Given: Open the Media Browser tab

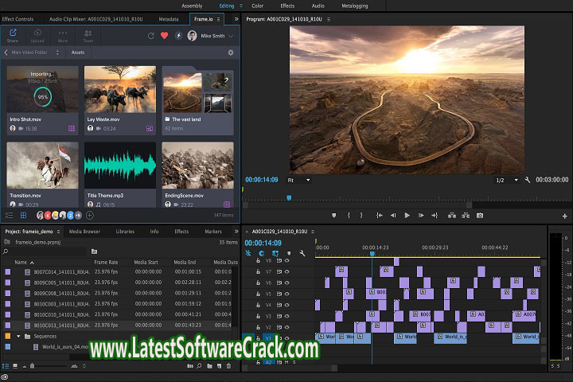Looking at the screenshot, I should (84, 232).
